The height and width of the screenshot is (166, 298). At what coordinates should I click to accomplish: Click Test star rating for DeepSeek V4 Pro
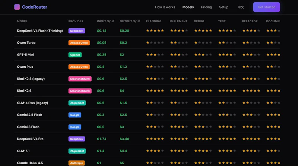click(227, 139)
